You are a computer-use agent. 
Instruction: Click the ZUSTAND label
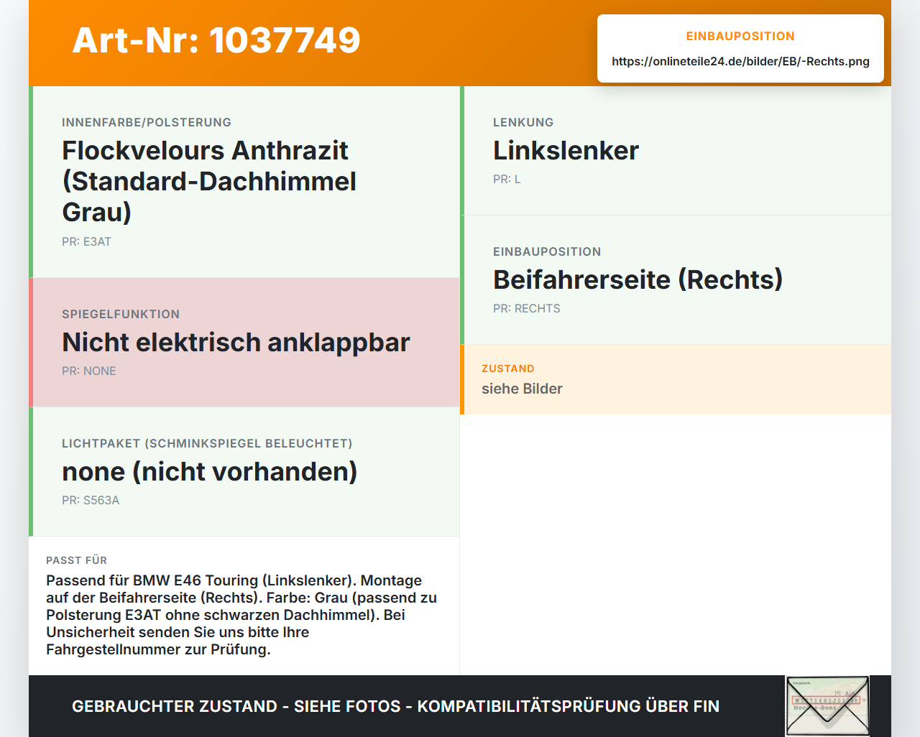(x=508, y=368)
